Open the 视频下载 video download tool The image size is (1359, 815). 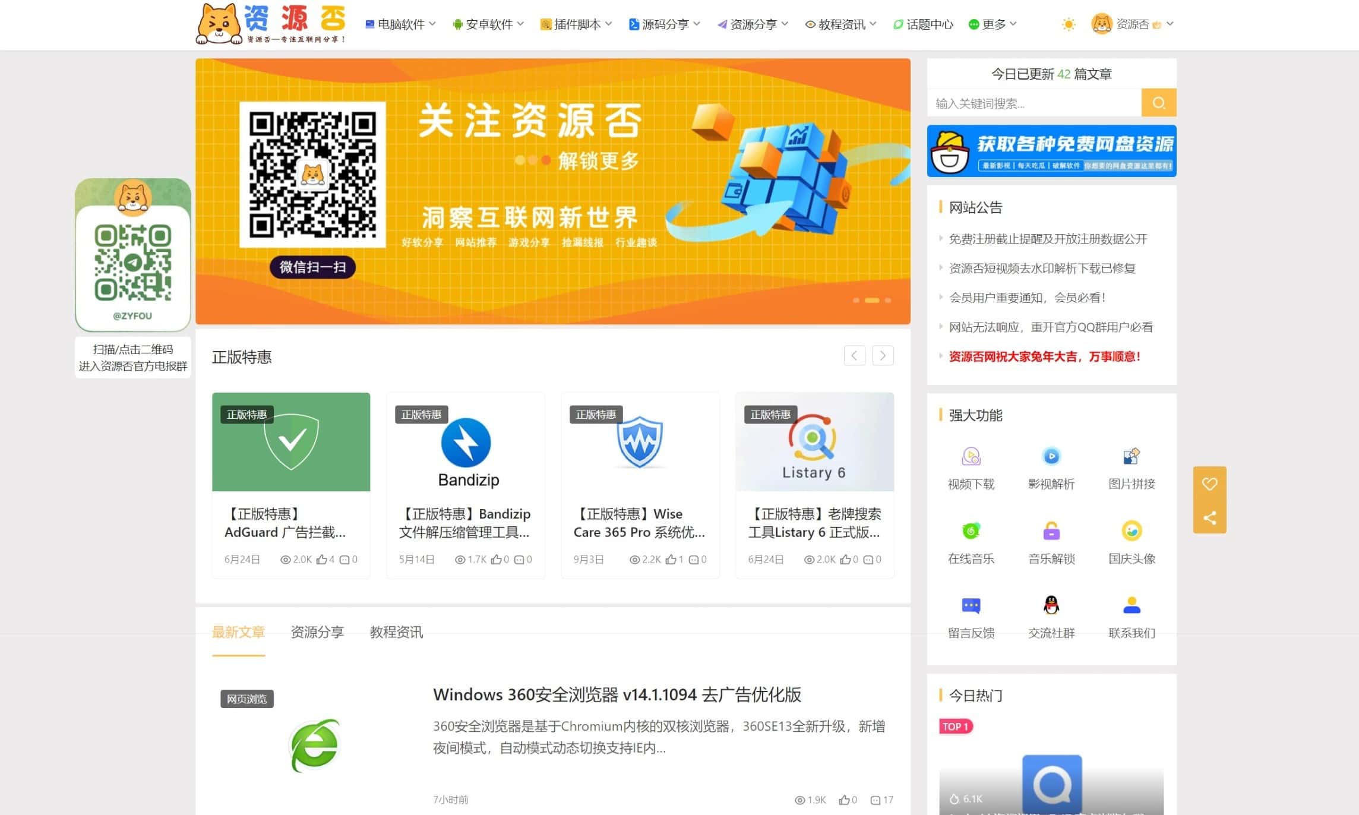point(971,457)
